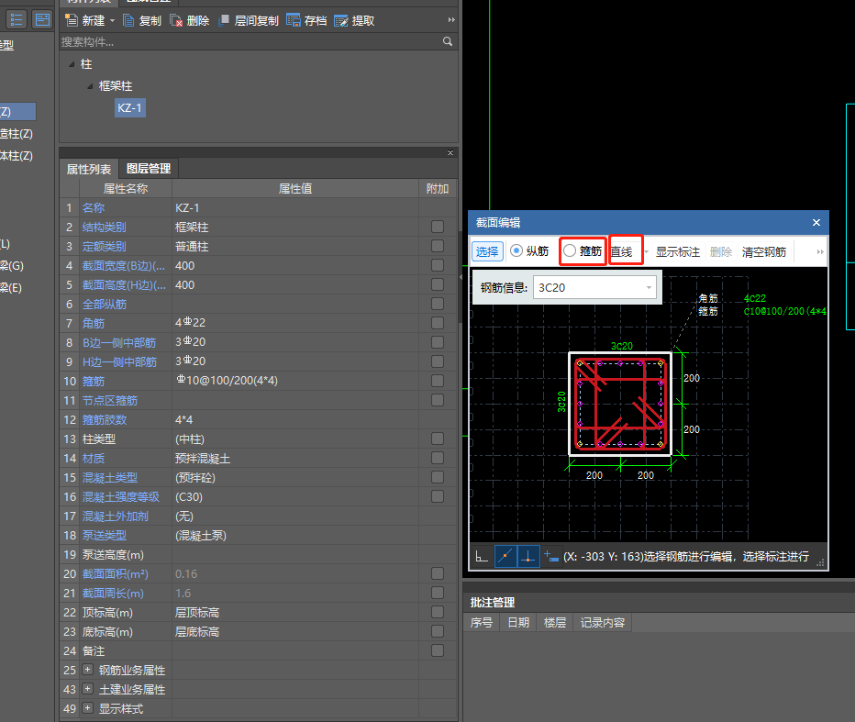Click the 复制 copy icon
The image size is (855, 722).
pos(128,21)
